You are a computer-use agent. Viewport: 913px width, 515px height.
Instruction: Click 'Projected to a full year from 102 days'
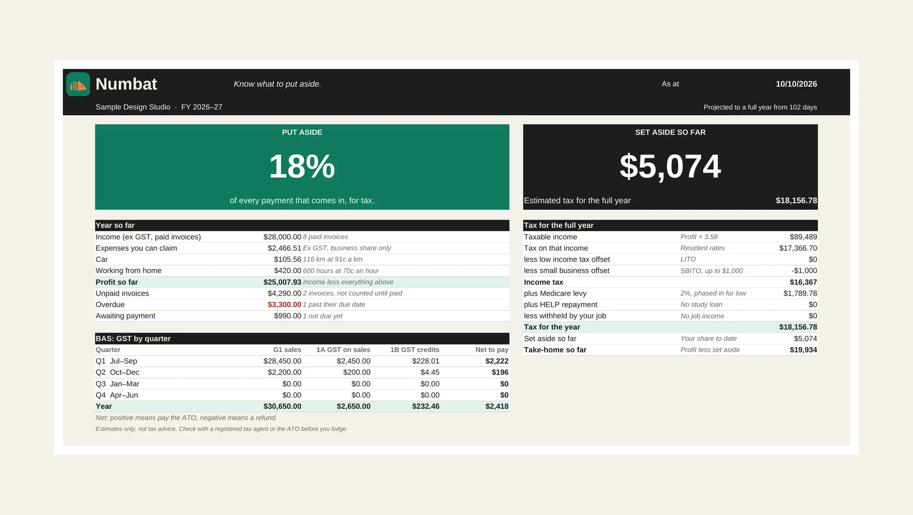point(760,107)
